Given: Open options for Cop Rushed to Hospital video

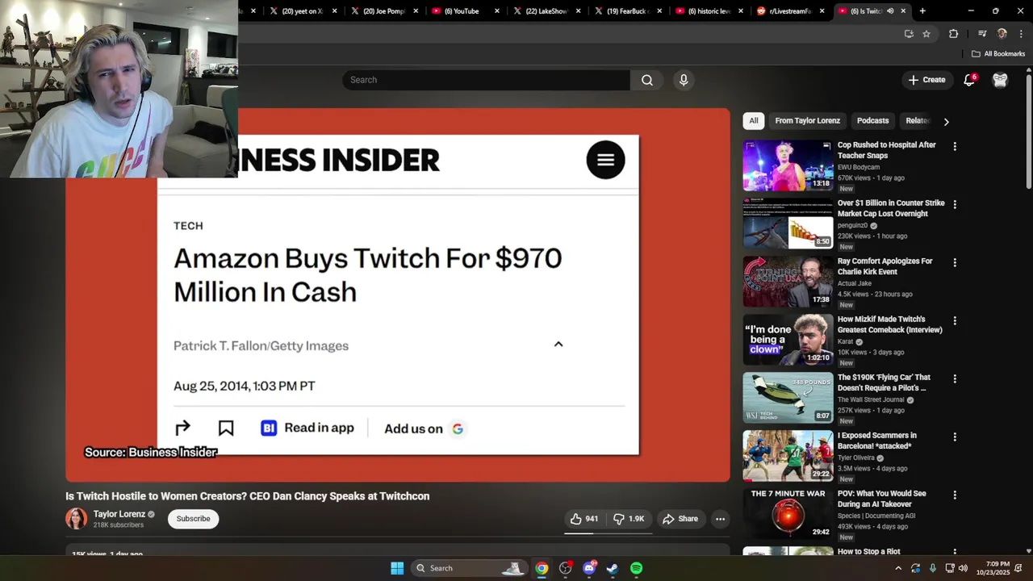Looking at the screenshot, I should pos(955,146).
